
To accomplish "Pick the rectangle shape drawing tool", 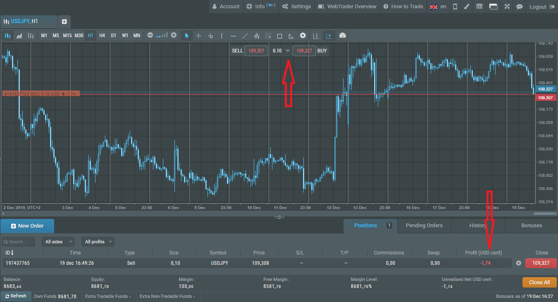I will click(279, 36).
